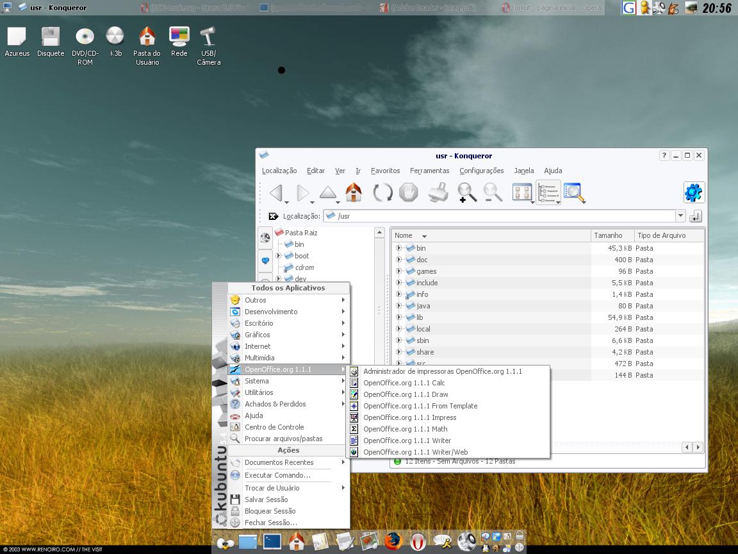Zoom out with the magnifier minus icon
This screenshot has width=738, height=554.
coord(492,192)
